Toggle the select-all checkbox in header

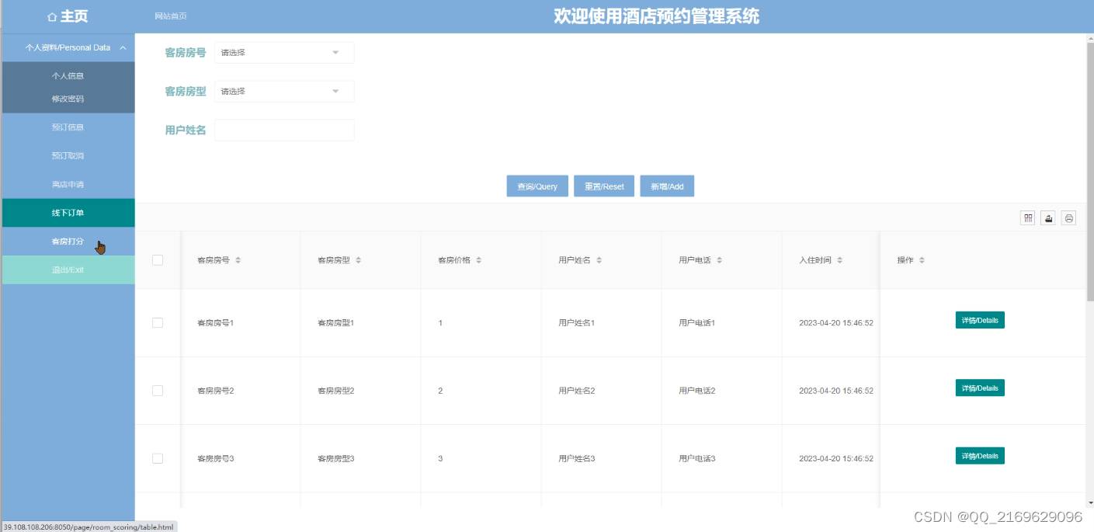[158, 260]
